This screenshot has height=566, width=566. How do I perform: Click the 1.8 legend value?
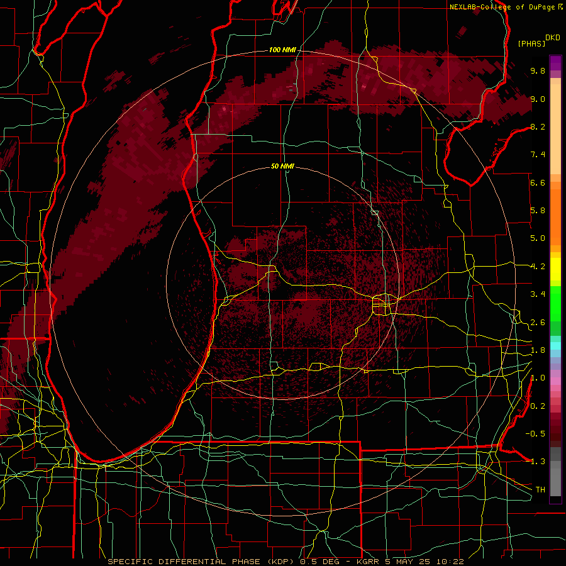point(538,350)
